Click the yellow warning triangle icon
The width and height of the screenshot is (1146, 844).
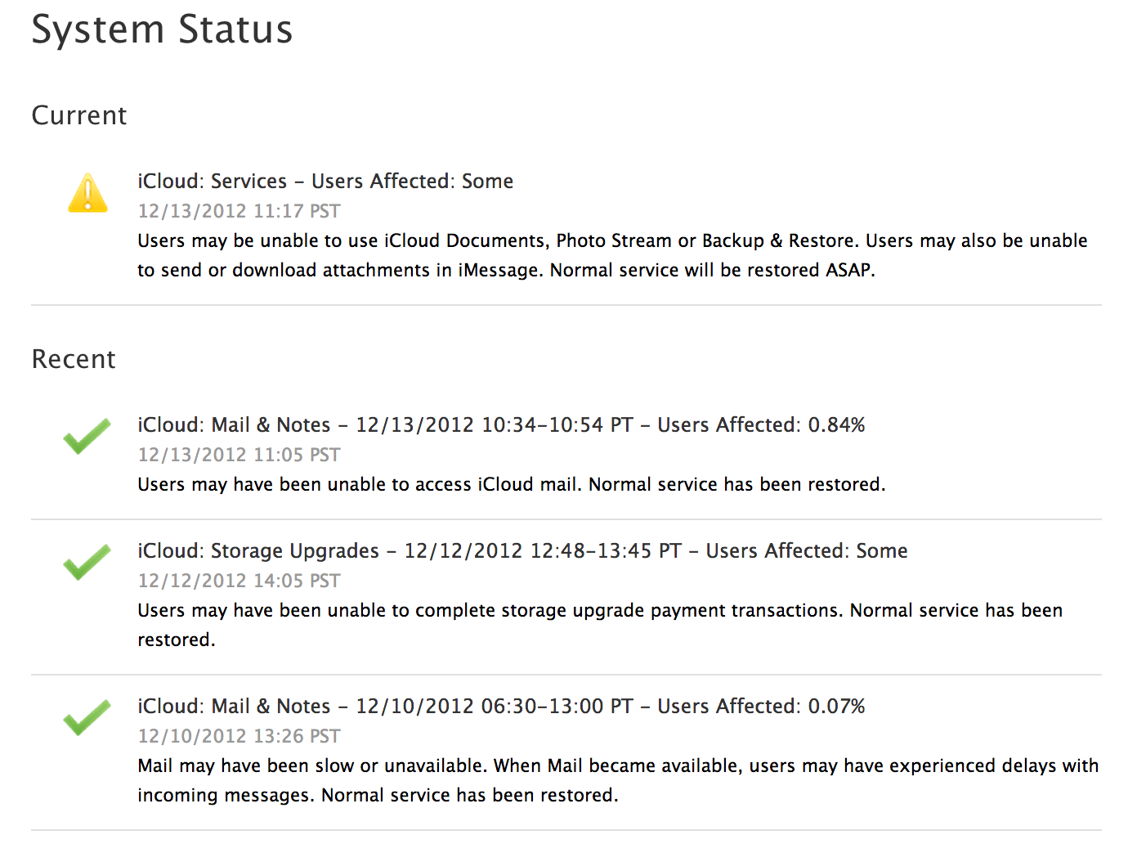tap(87, 194)
